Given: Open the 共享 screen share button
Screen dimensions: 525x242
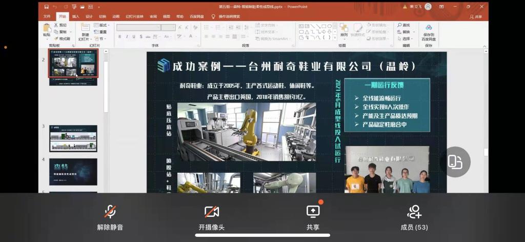Looking at the screenshot, I should point(313,212).
